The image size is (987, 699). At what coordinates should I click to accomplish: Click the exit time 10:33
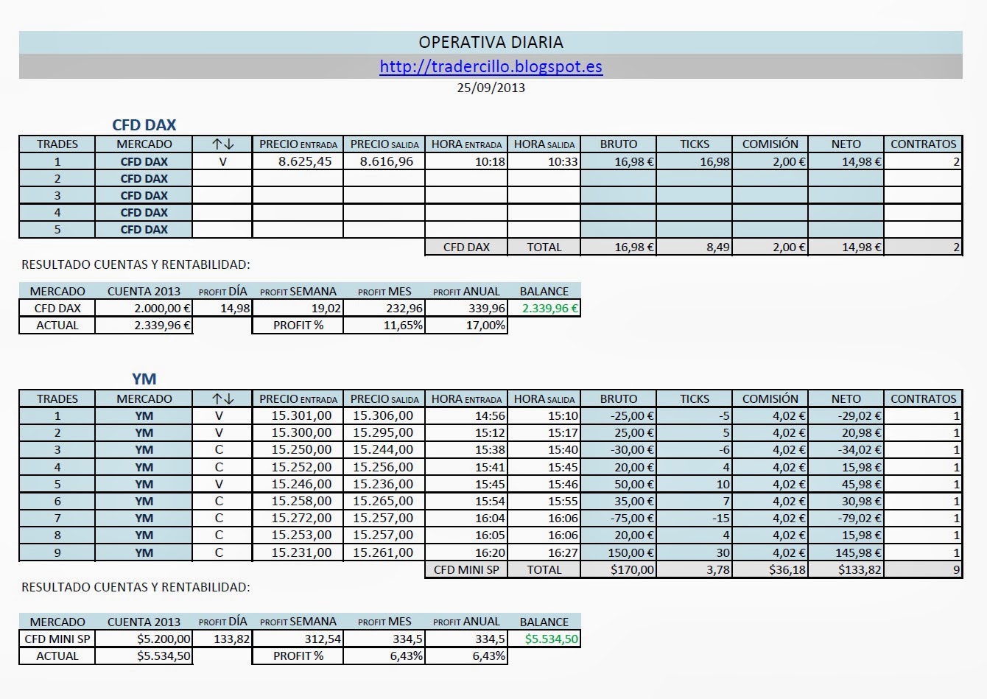pyautogui.click(x=563, y=161)
